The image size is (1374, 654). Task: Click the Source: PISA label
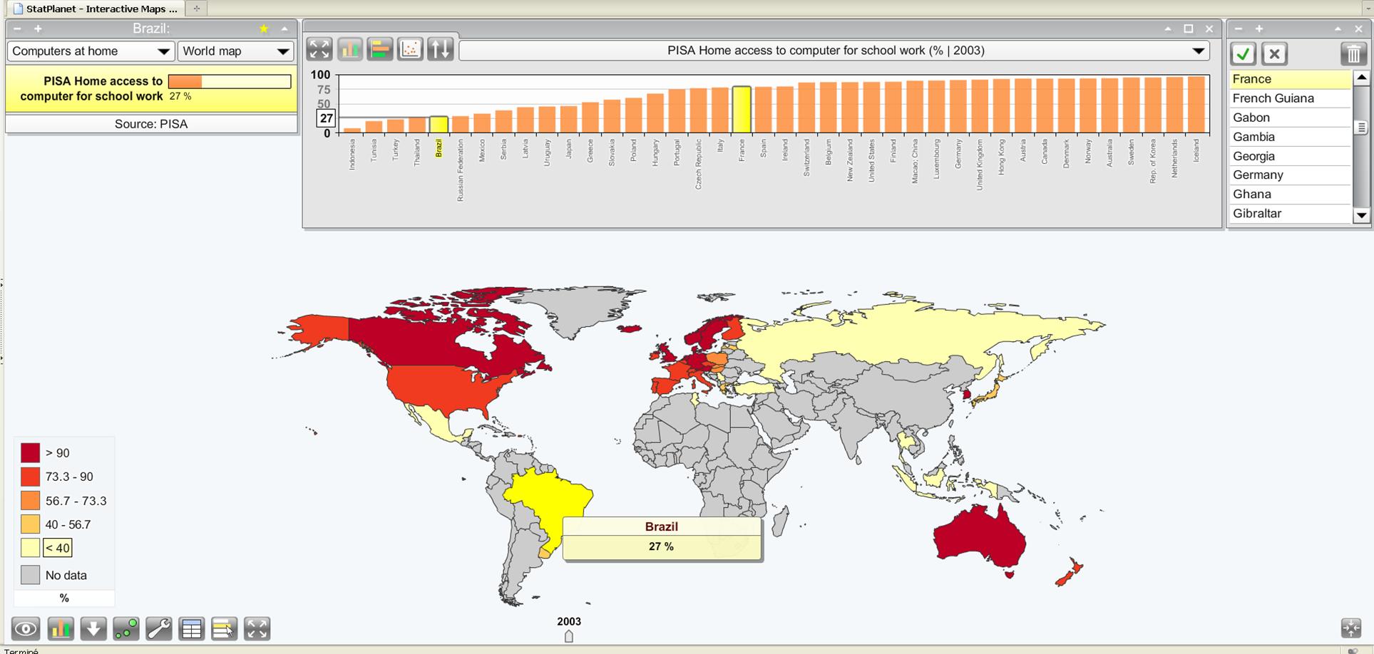[151, 124]
